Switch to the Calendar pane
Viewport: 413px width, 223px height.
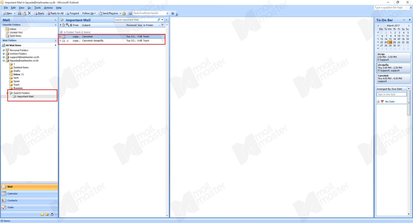tap(29, 194)
